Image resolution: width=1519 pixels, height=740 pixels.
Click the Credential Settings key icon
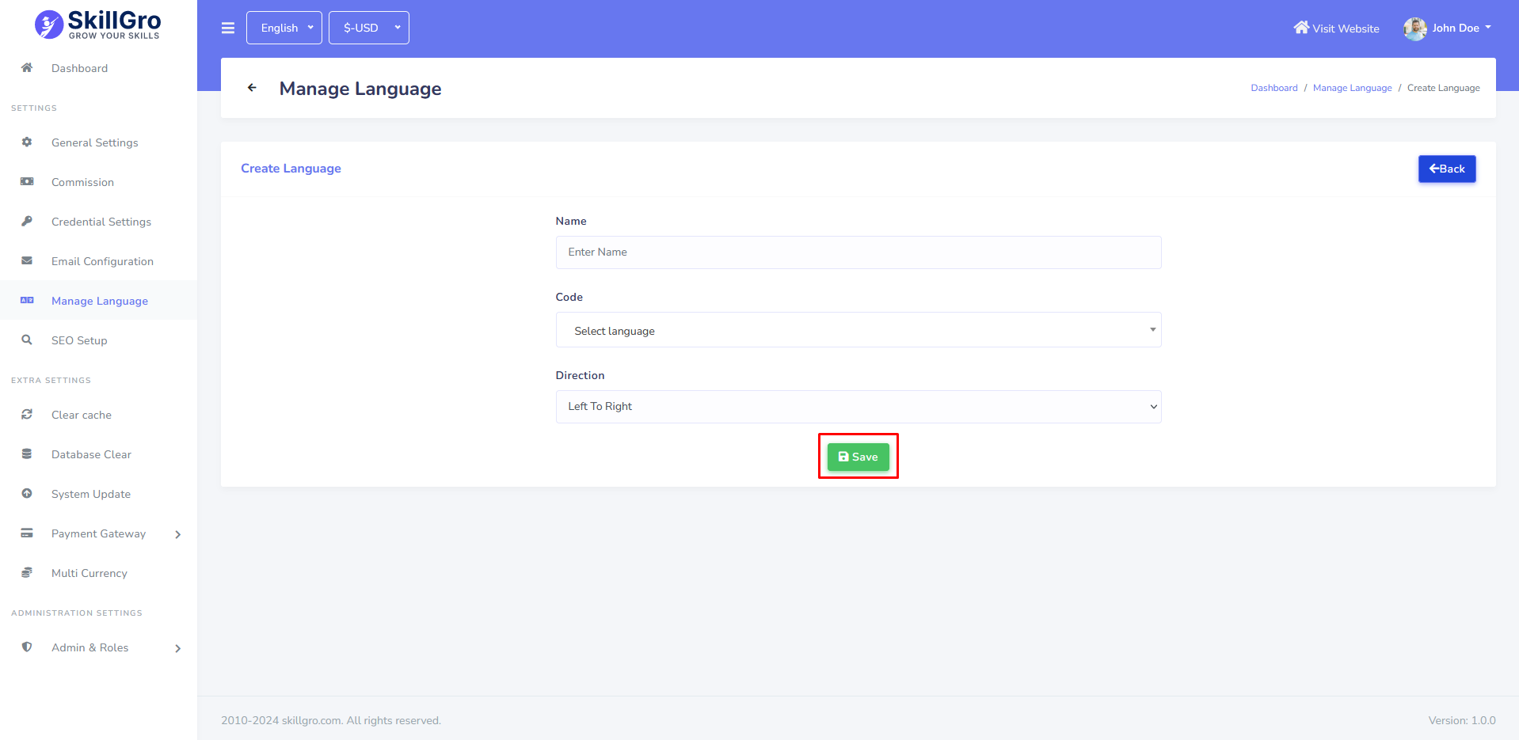(x=27, y=221)
